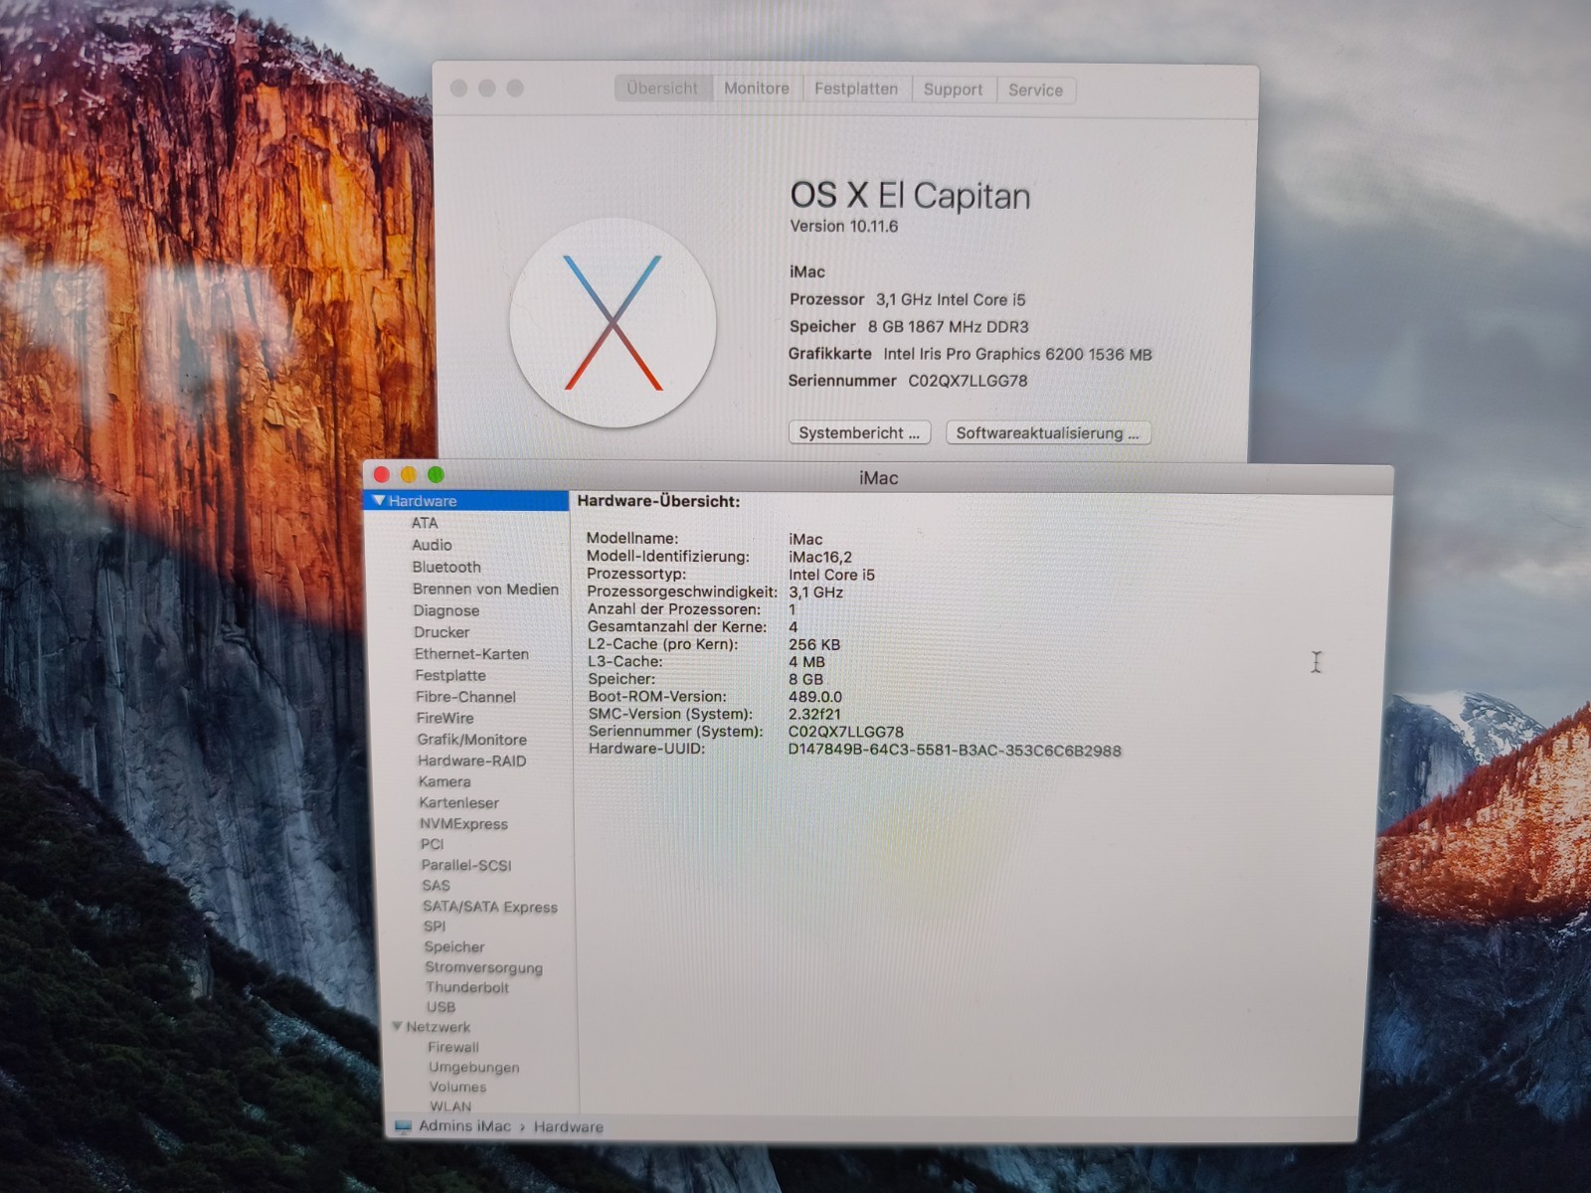
Task: Select USB in the sidebar
Action: [x=441, y=1007]
